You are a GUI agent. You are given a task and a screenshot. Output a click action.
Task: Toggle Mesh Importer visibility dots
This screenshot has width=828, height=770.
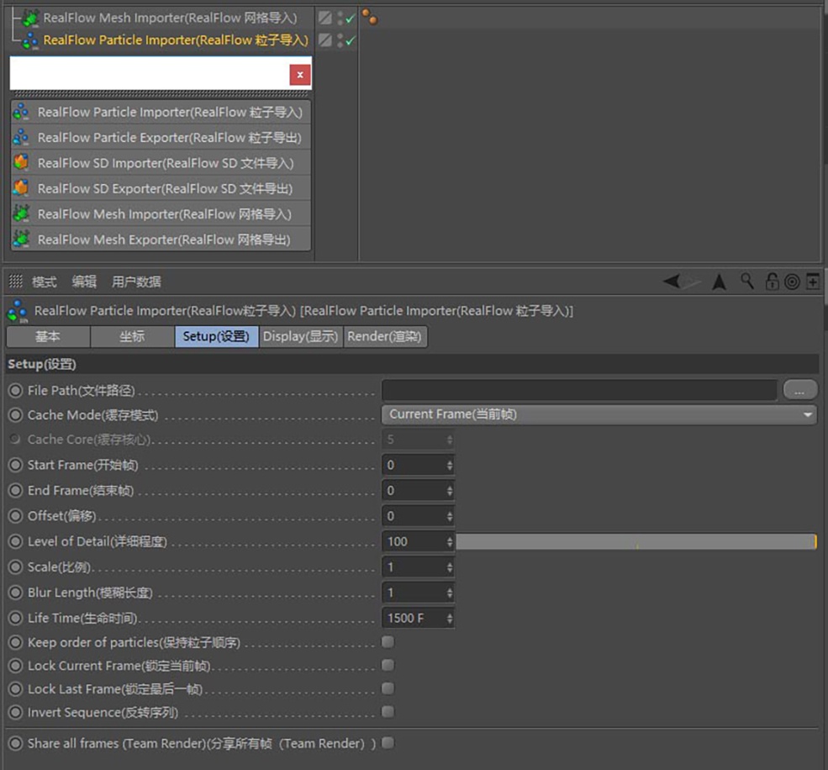coord(340,18)
